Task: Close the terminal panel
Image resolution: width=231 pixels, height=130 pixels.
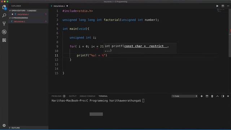Action: pyautogui.click(x=228, y=96)
